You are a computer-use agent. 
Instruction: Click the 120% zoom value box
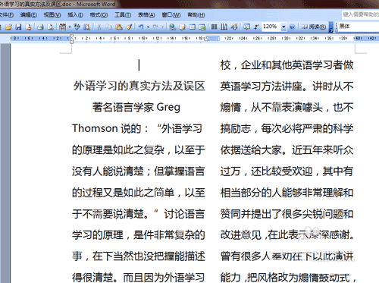271,27
